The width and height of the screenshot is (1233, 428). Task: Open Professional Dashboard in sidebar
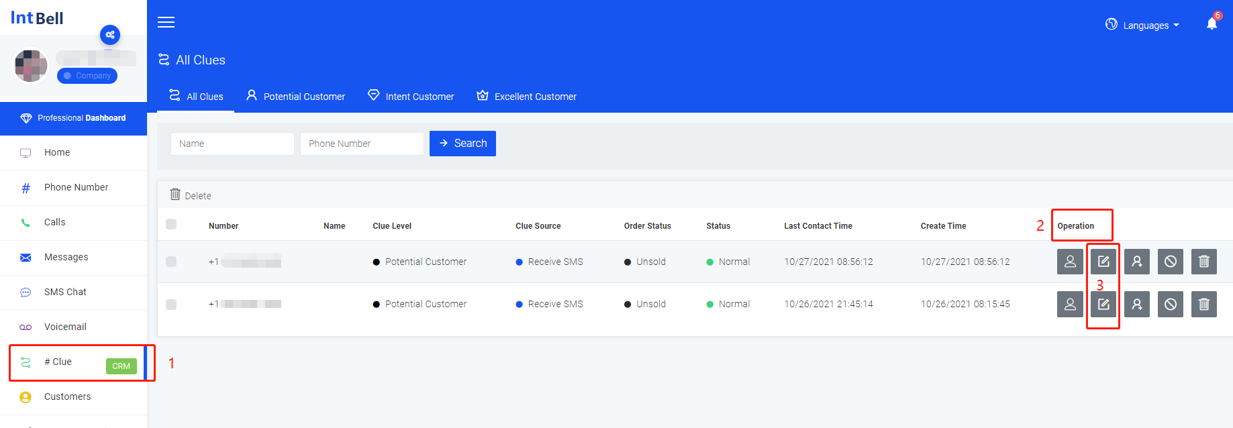74,118
